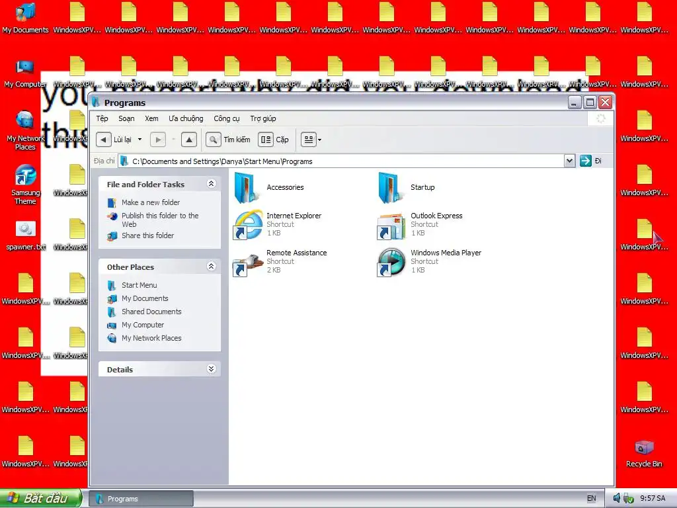Screen dimensions: 677x508
Task: Select the Remote Assistance shortcut
Action: click(x=280, y=261)
